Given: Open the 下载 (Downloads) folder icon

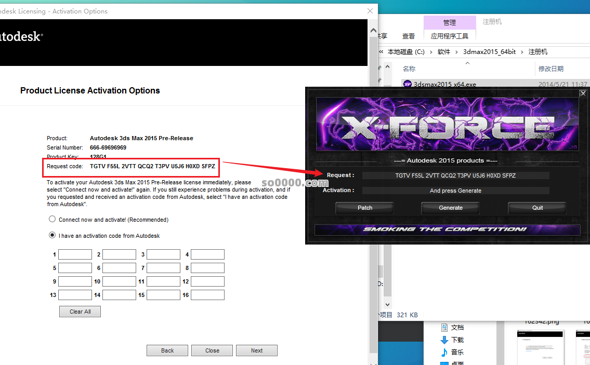Looking at the screenshot, I should (x=444, y=340).
